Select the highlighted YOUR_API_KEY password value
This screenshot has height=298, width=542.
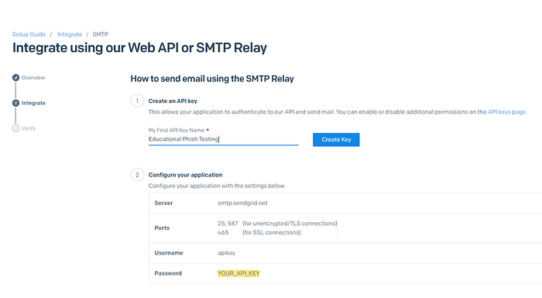pos(238,273)
